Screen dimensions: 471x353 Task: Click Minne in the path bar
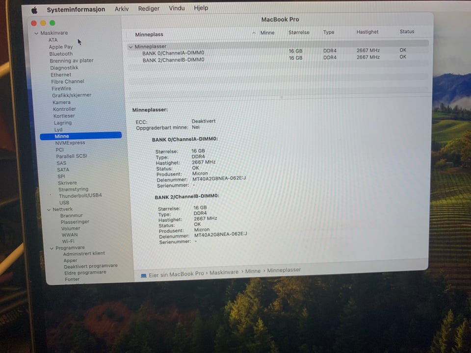tap(253, 271)
